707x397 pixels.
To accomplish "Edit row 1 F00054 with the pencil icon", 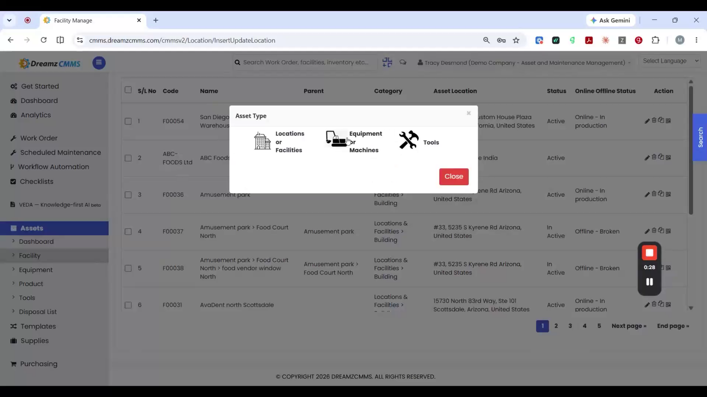I will (x=647, y=121).
